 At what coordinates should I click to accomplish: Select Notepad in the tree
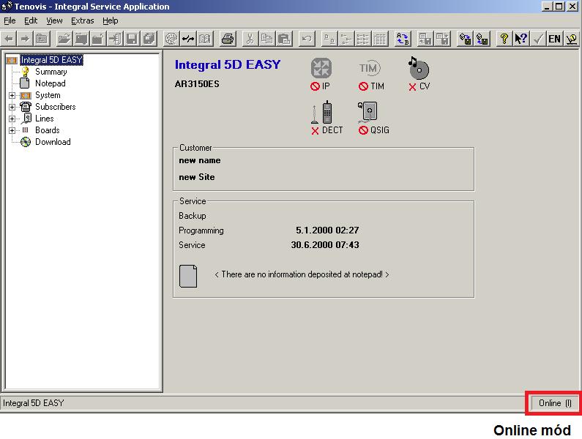click(50, 83)
